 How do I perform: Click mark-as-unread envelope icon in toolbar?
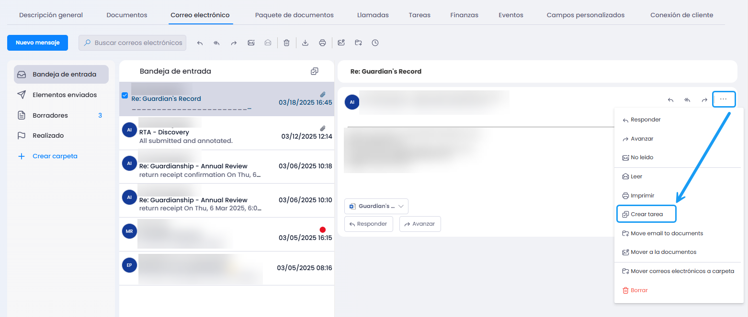(251, 43)
